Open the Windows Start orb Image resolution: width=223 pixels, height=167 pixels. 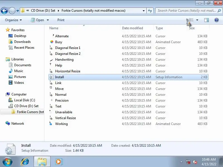pyautogui.click(x=7, y=162)
